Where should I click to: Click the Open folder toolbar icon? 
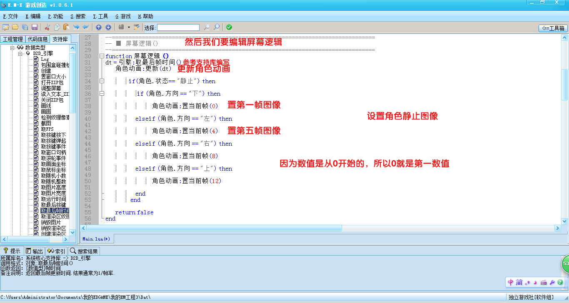(x=15, y=27)
